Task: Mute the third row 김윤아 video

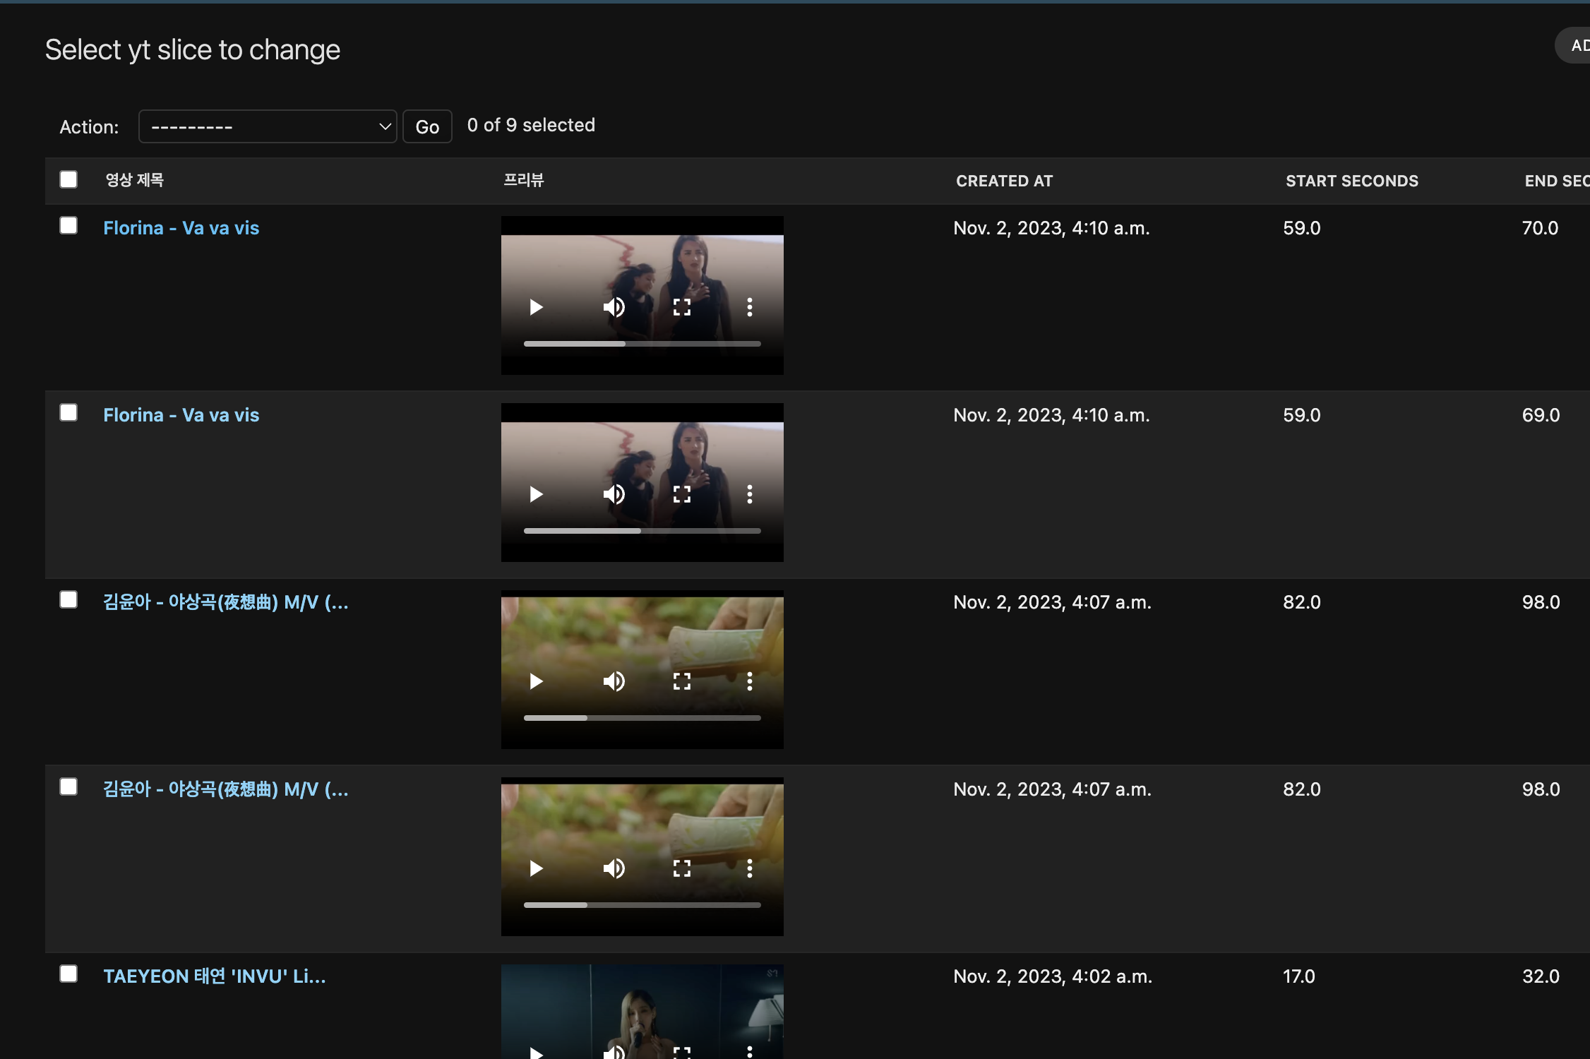Action: pyautogui.click(x=614, y=681)
